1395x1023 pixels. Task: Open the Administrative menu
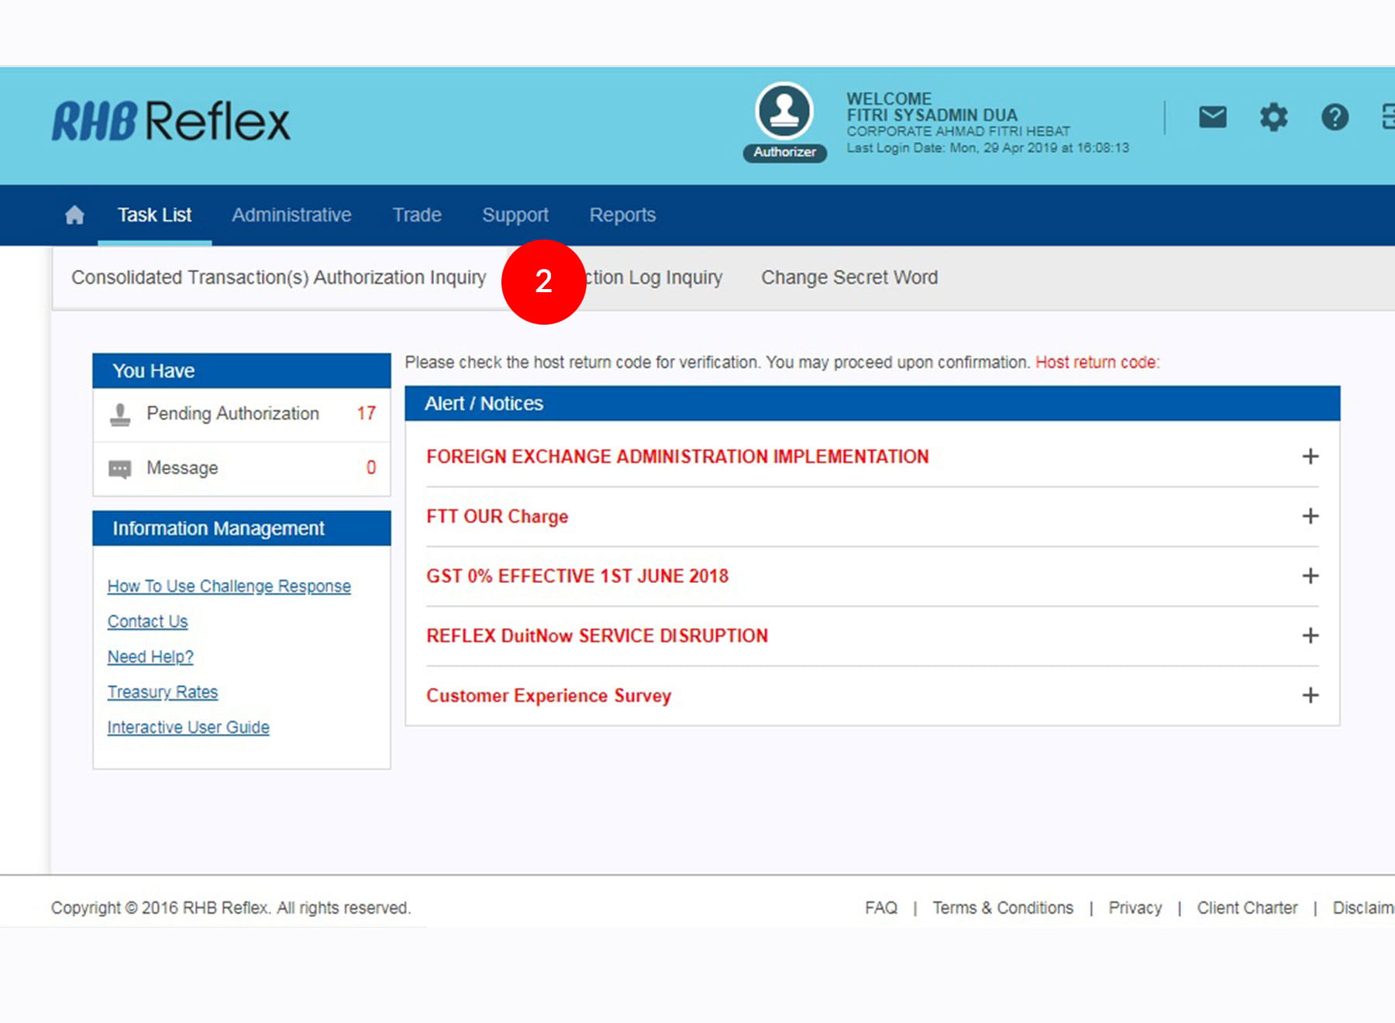291,215
